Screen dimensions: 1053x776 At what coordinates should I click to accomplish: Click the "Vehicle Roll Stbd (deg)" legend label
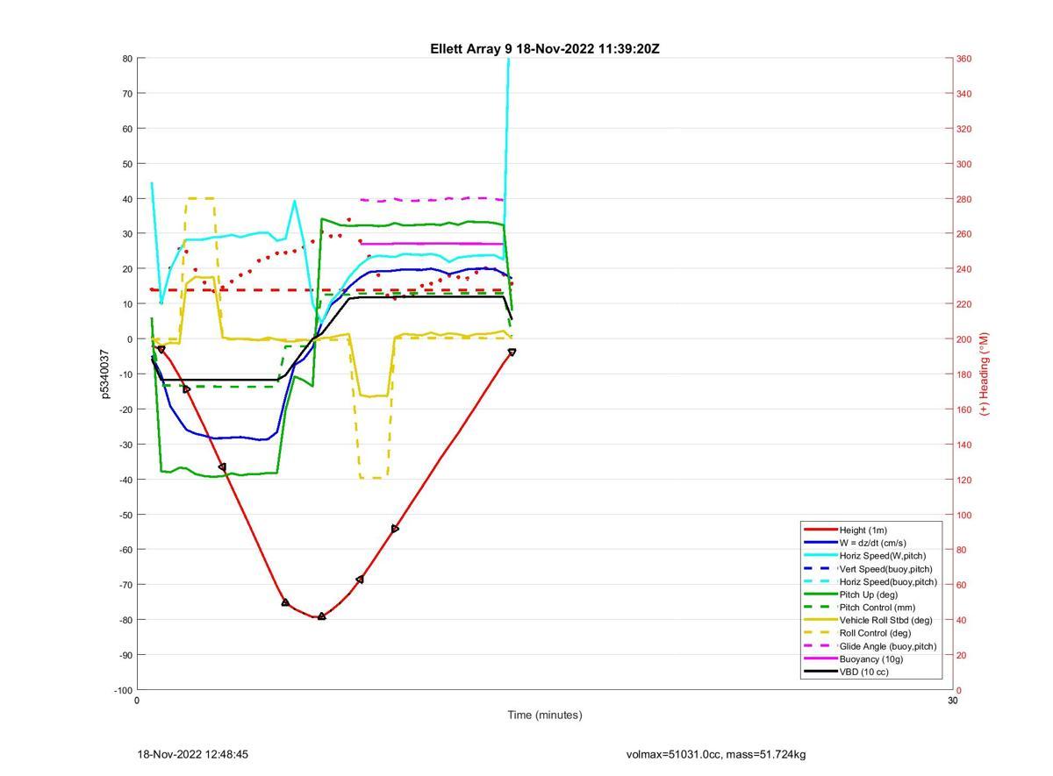[885, 620]
